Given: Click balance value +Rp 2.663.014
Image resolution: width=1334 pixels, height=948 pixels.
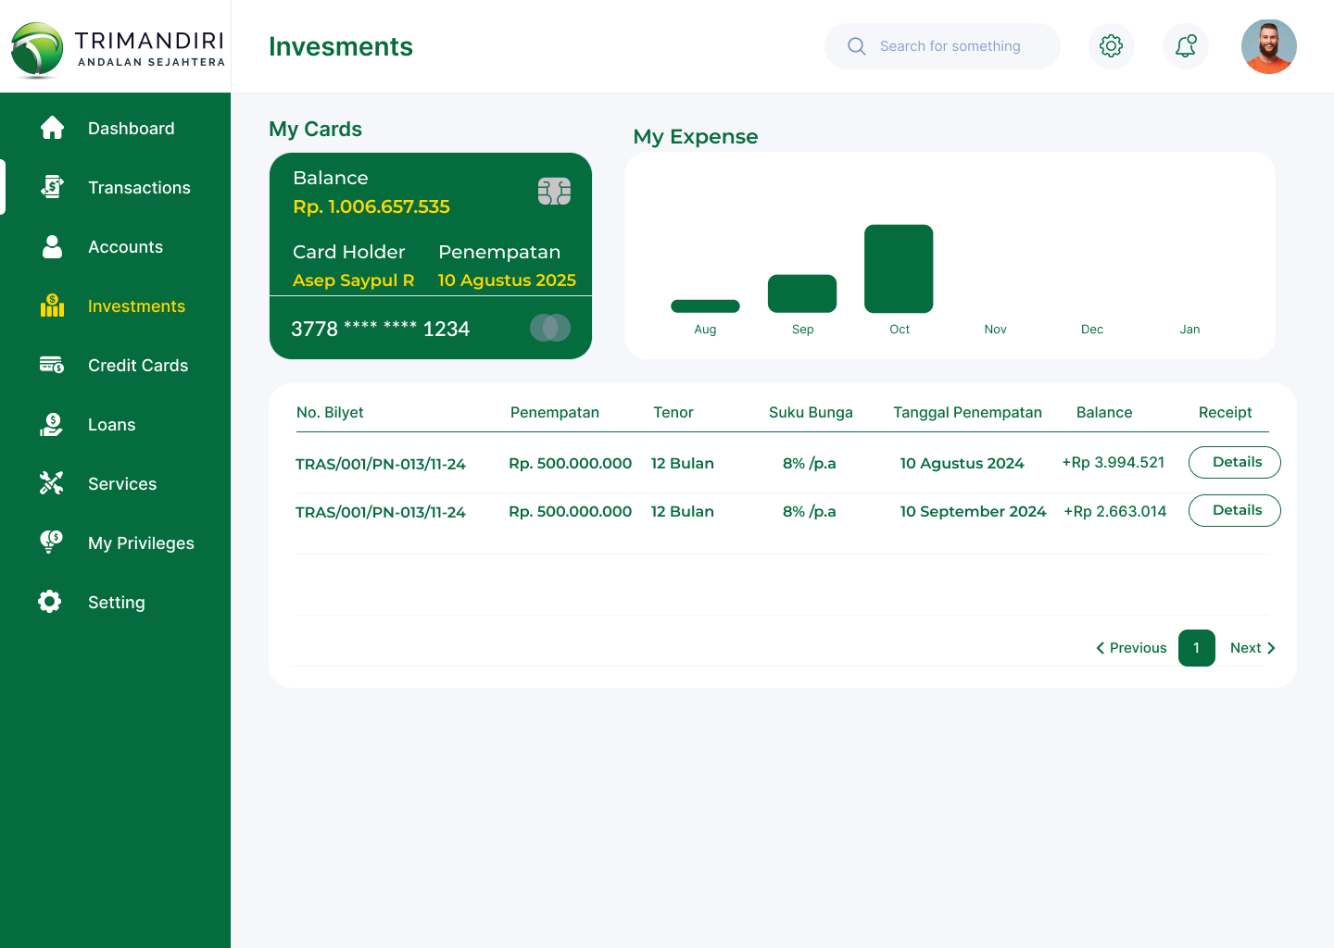Looking at the screenshot, I should tap(1115, 511).
